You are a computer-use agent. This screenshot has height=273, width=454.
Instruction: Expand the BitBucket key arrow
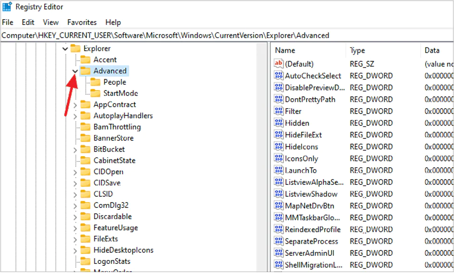pyautogui.click(x=75, y=149)
